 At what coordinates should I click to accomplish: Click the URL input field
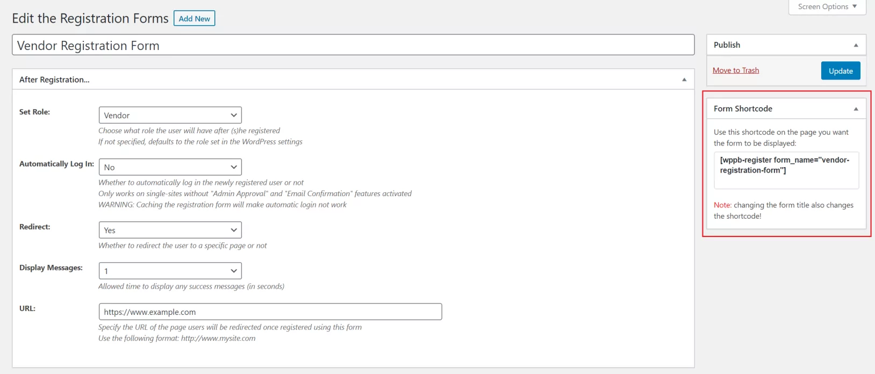tap(270, 312)
